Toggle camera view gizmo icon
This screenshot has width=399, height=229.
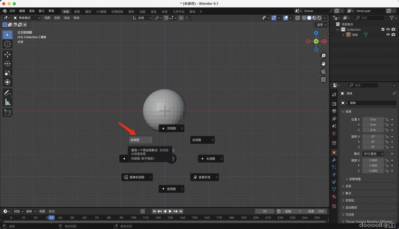pyautogui.click(x=323, y=72)
